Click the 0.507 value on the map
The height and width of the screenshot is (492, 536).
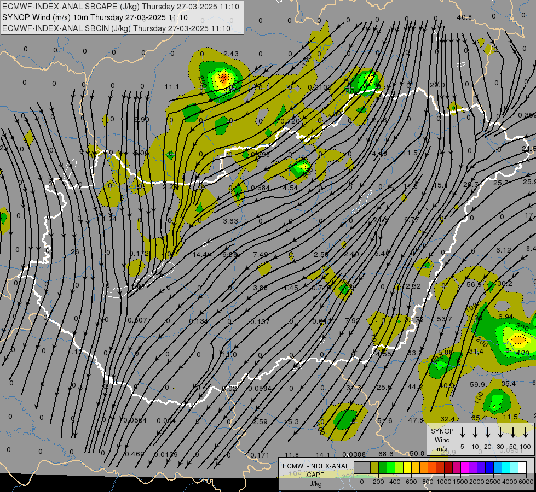click(137, 320)
